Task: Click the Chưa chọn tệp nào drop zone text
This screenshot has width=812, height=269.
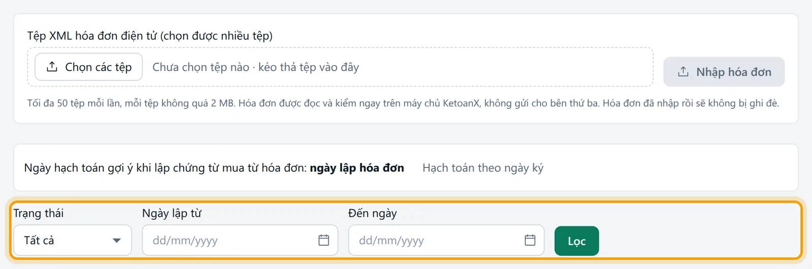Action: click(x=256, y=67)
